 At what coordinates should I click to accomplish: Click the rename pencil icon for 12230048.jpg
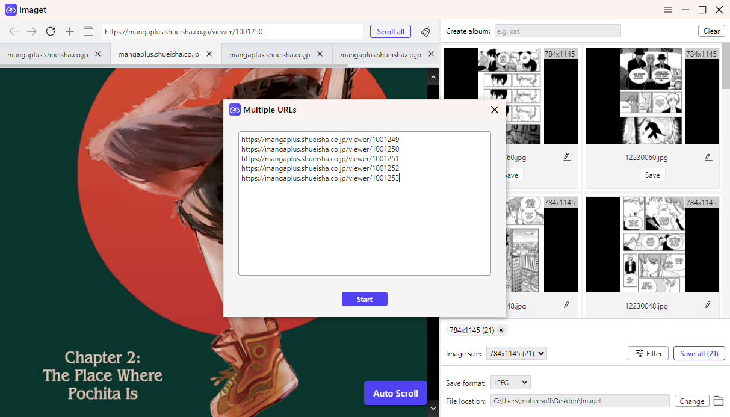tap(708, 306)
